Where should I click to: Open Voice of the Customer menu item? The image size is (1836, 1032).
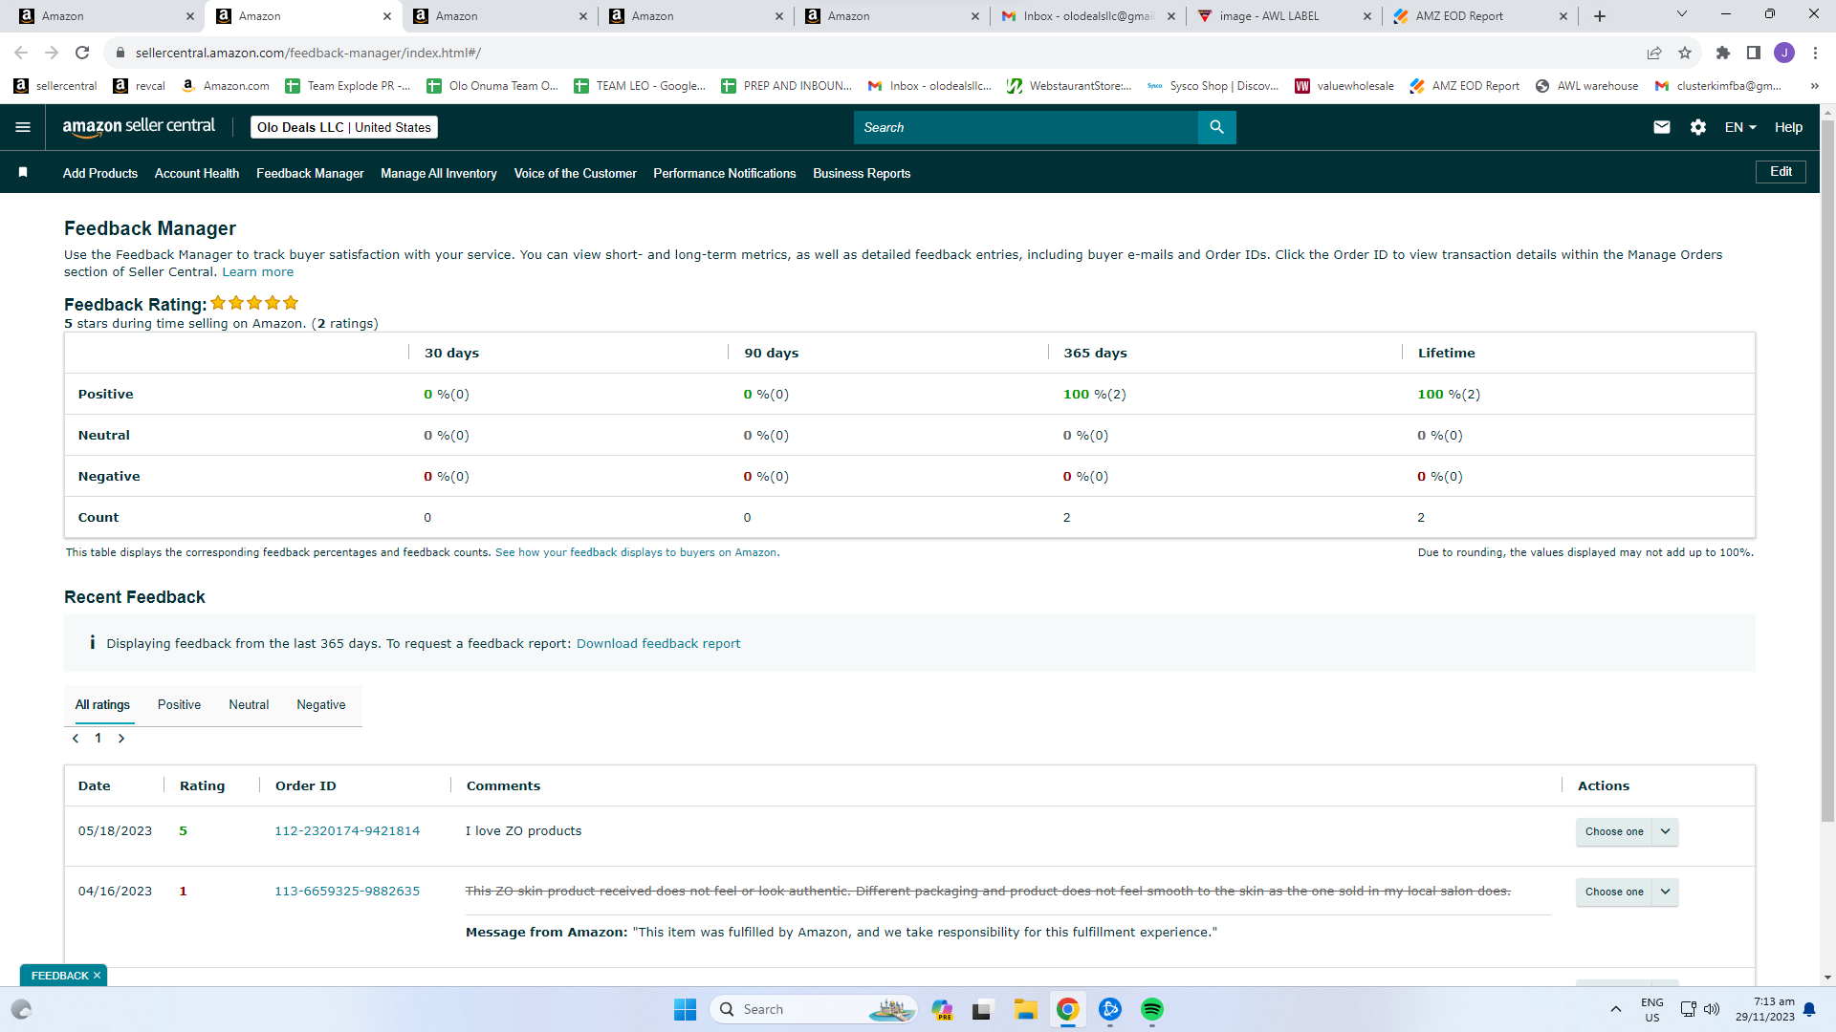click(576, 173)
